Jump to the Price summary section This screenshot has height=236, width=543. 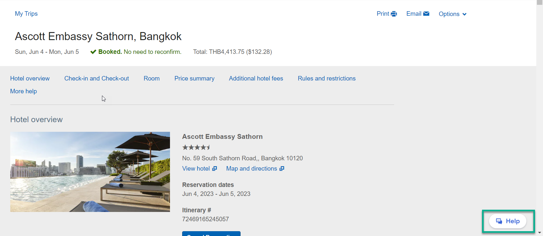(194, 79)
